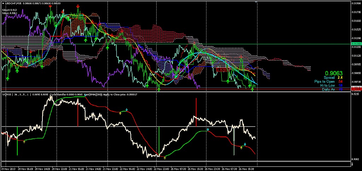Select the yellow up arrow near 22 Nov 22:00
Image resolution: width=362 pixels, height=171 pixels.
pos(165,158)
